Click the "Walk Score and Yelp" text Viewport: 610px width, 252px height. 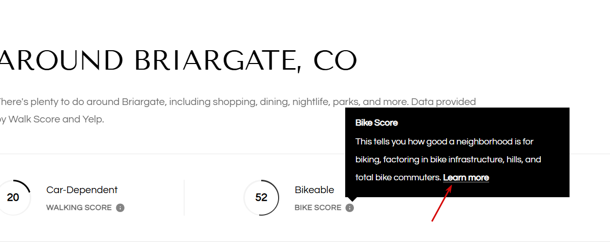click(x=56, y=119)
